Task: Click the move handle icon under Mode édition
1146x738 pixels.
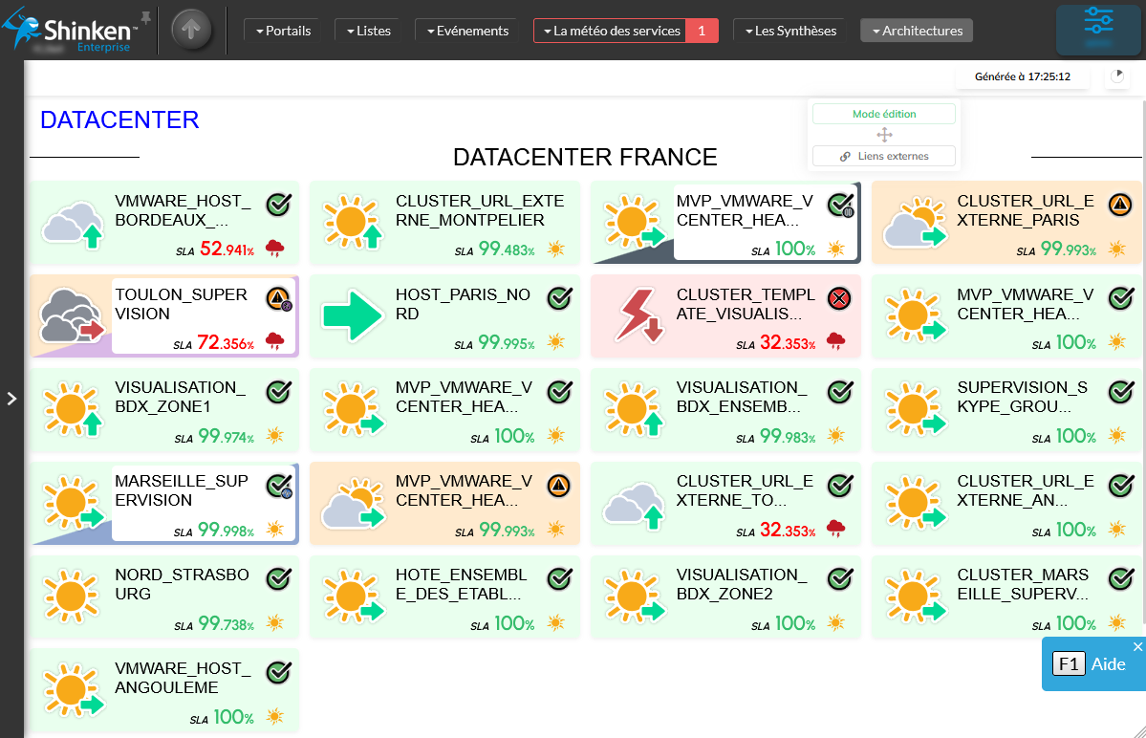Action: 884,135
